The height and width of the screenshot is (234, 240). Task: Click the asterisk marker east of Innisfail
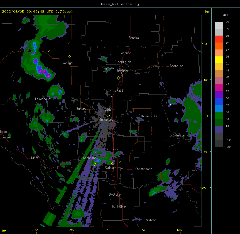tap(140, 84)
